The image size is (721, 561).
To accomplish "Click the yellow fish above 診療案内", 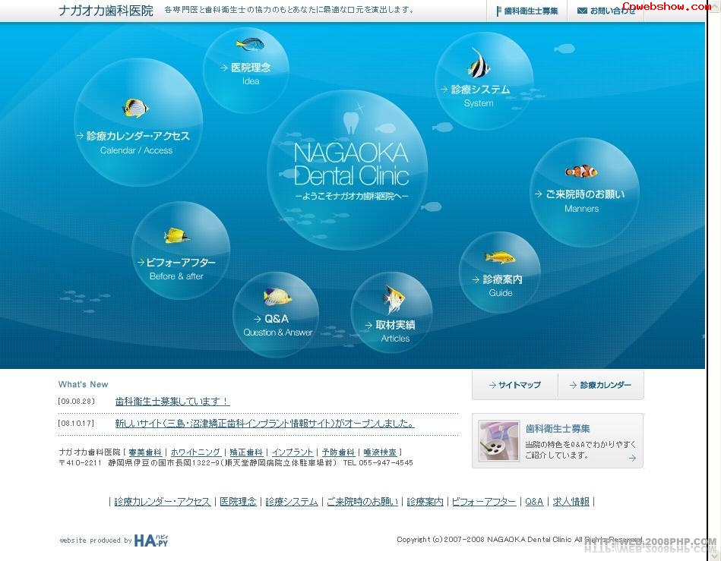I will click(500, 257).
